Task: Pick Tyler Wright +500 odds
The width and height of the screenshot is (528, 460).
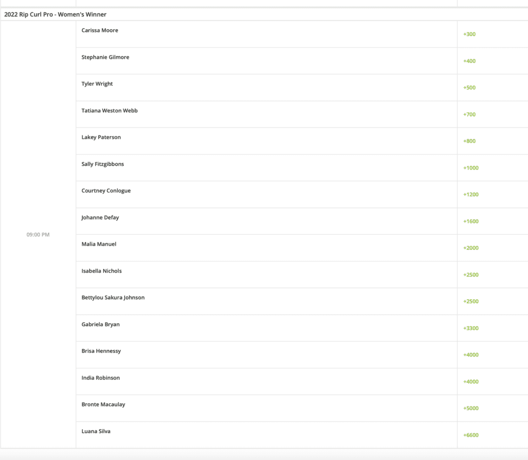Action: [469, 88]
